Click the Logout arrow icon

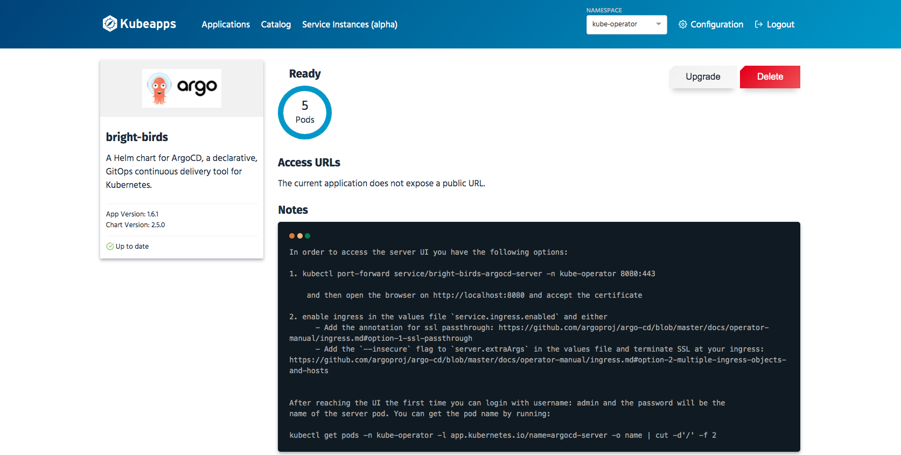(759, 24)
